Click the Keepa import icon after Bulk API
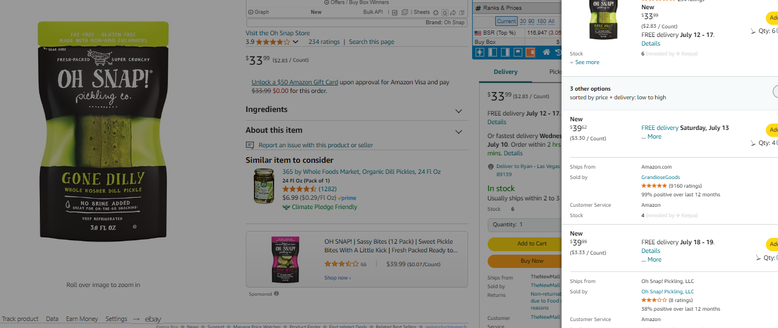This screenshot has width=778, height=328. tap(394, 13)
